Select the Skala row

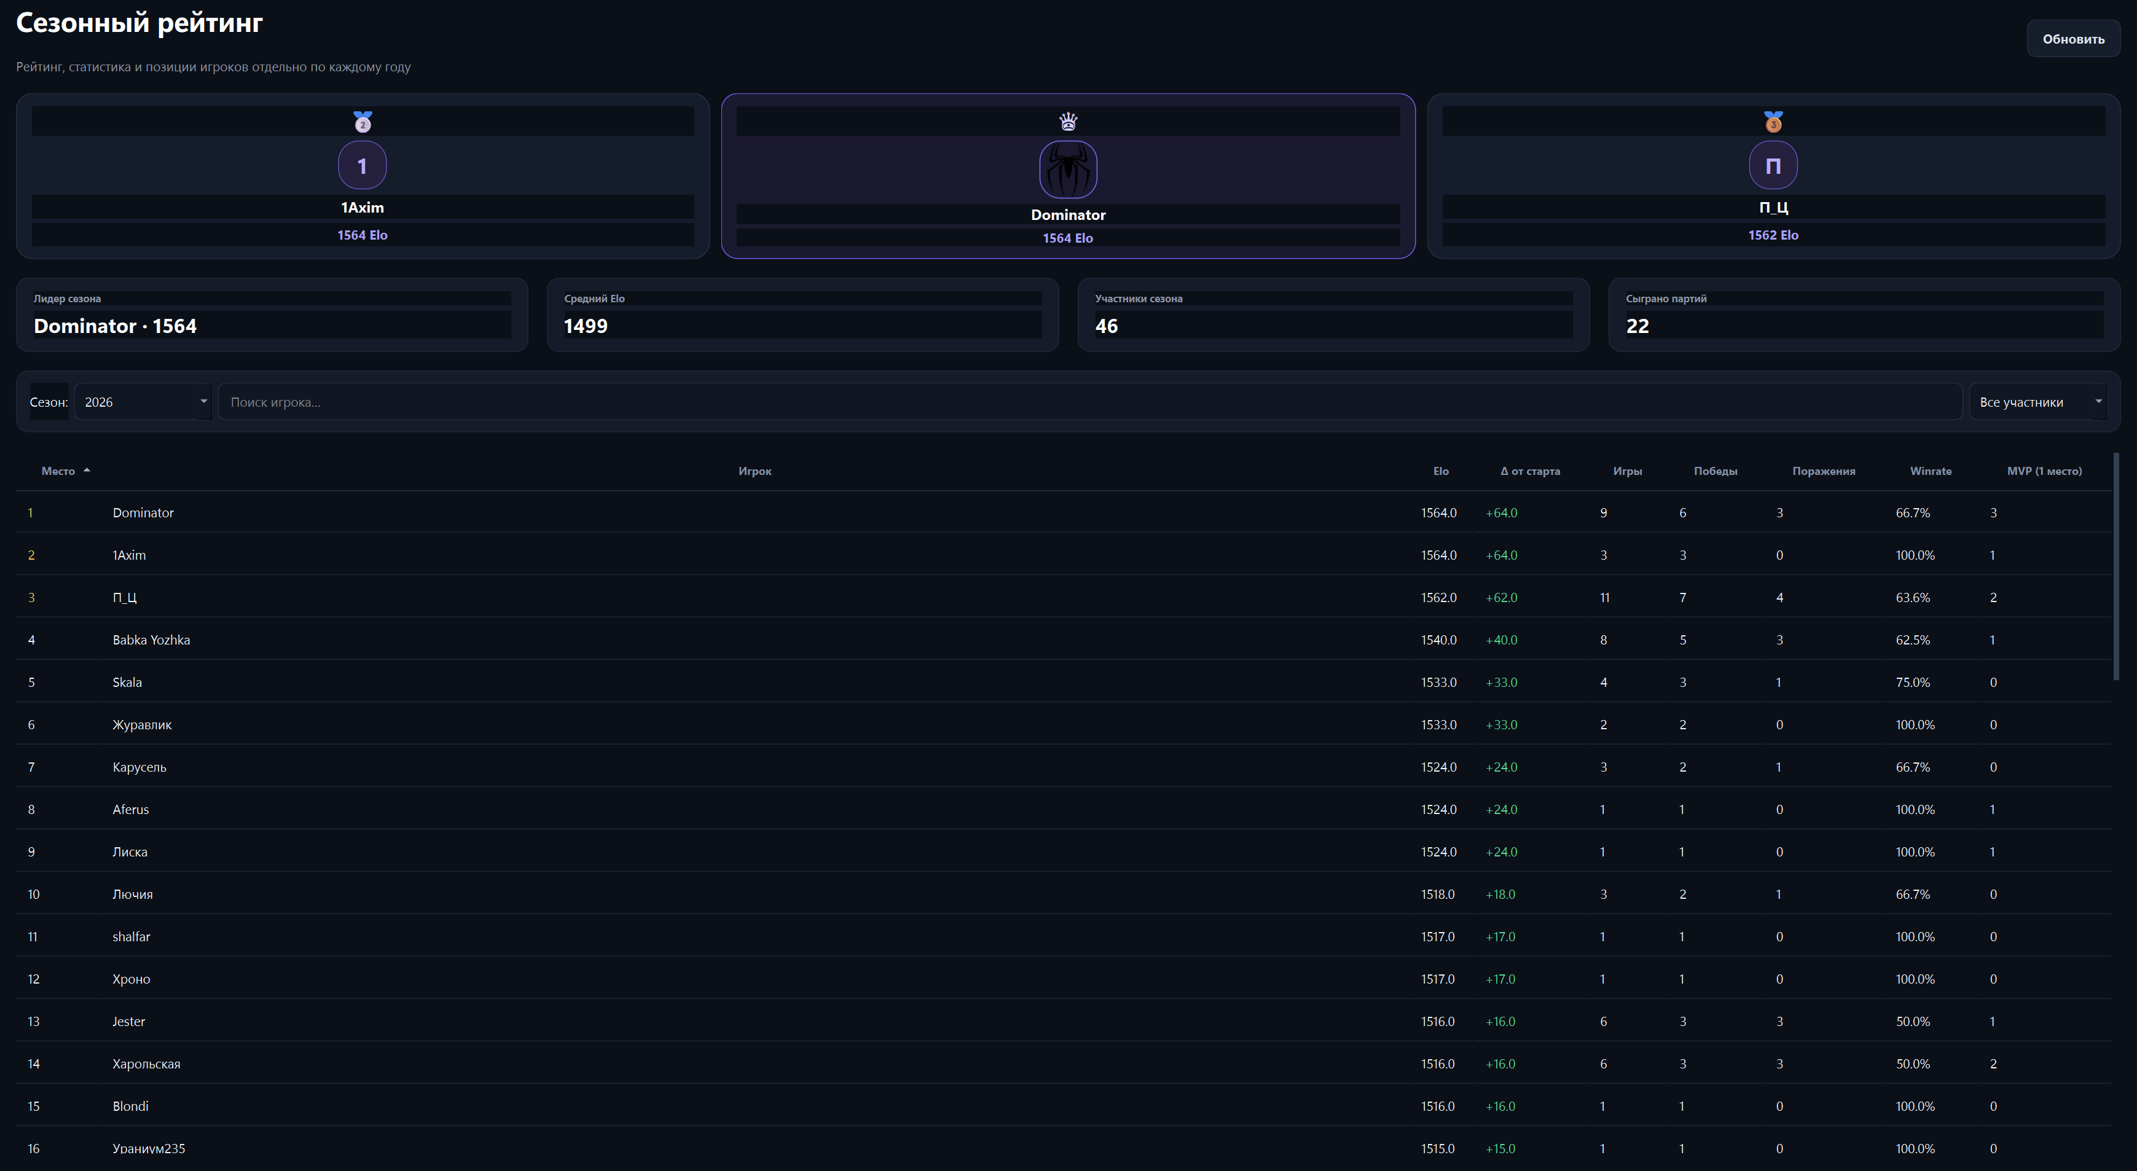click(1064, 682)
